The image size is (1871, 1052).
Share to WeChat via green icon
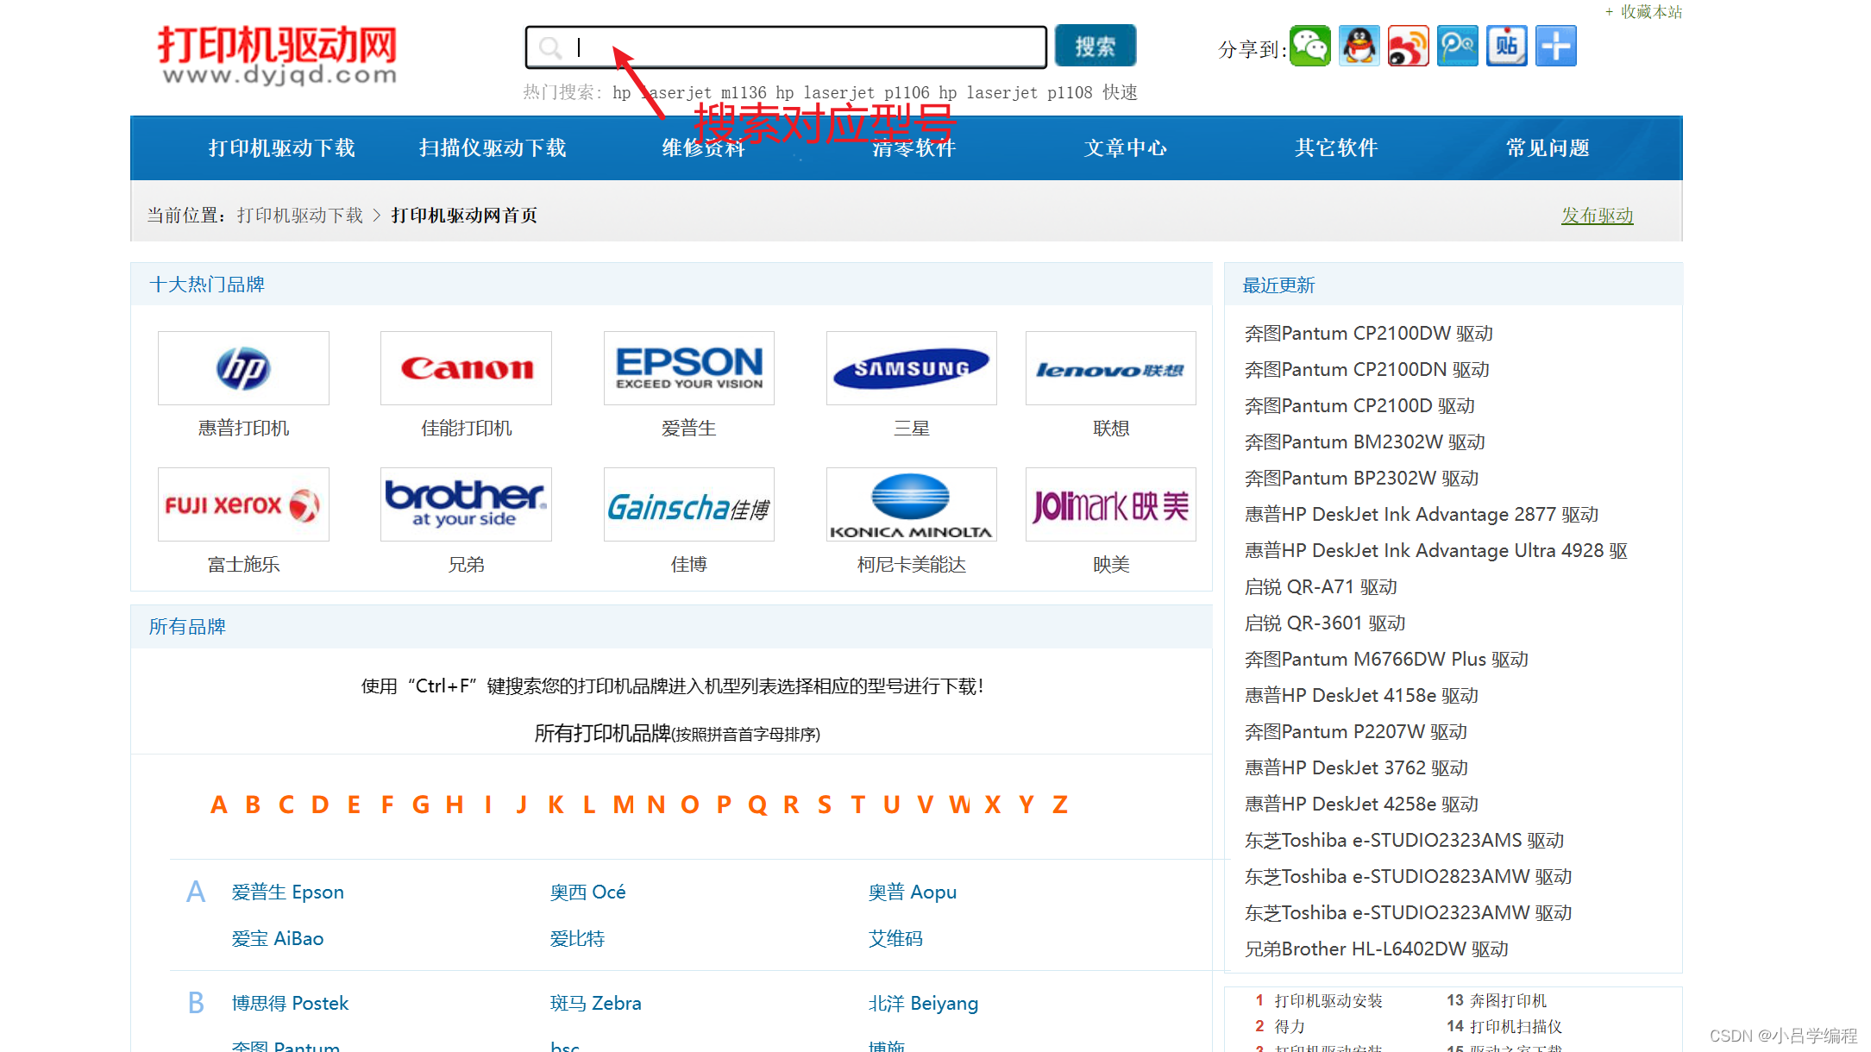[x=1309, y=47]
